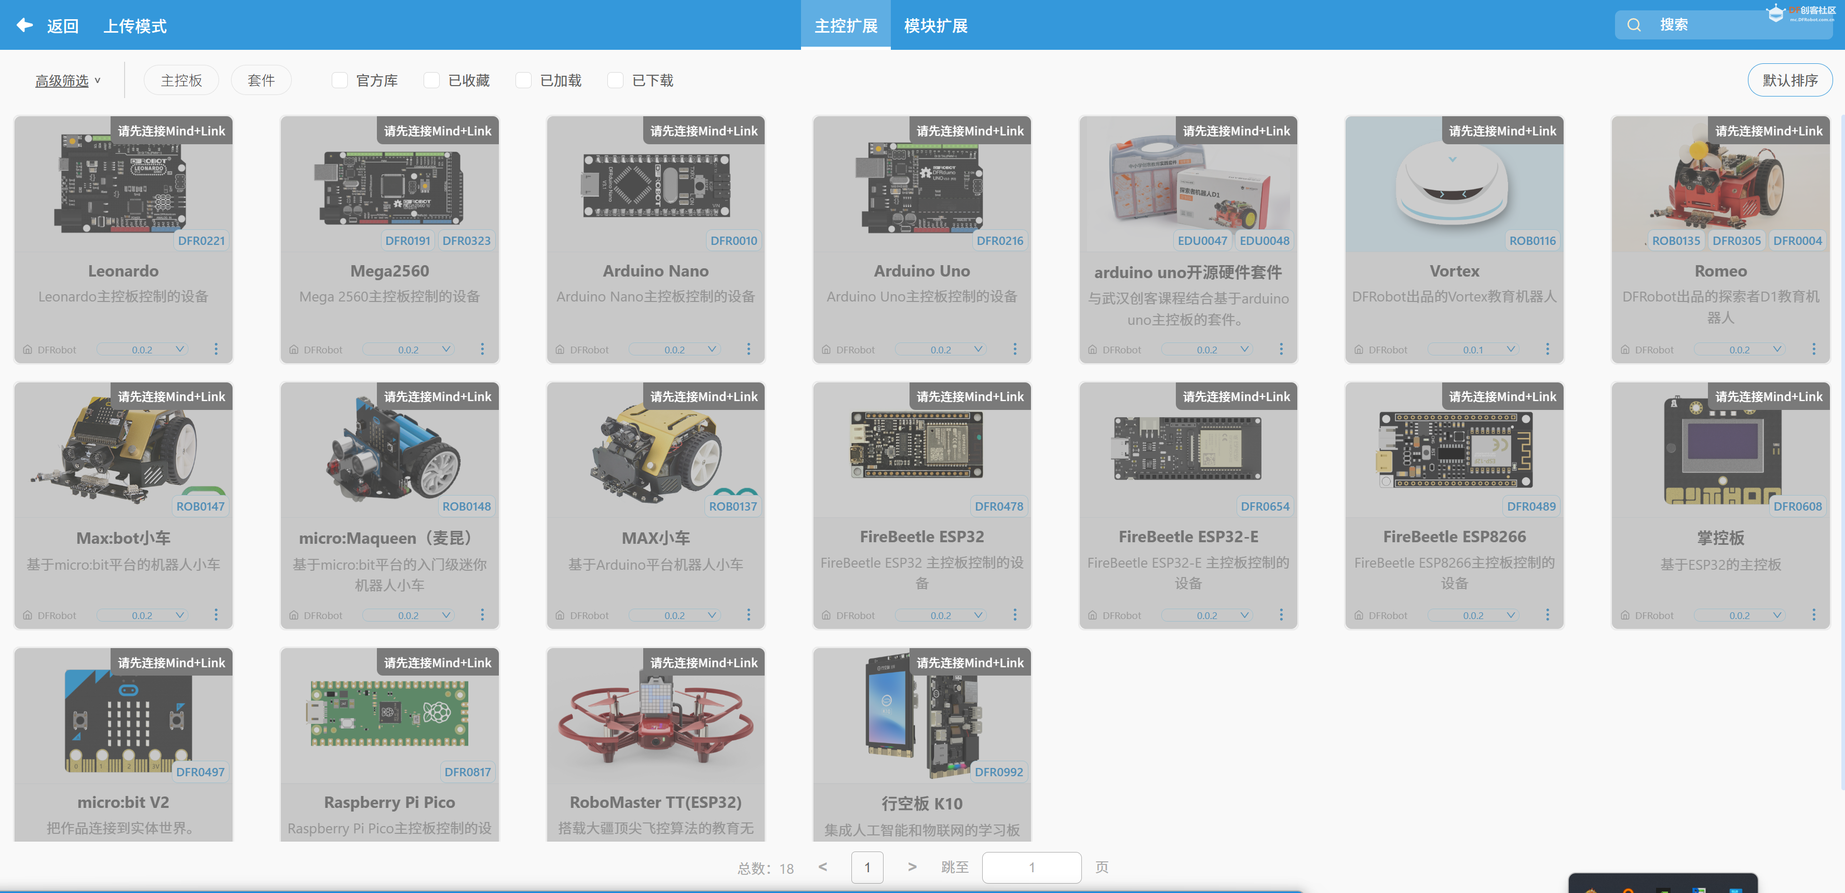Open the version dropdown on the Mega2560 card
This screenshot has height=893, width=1845.
[408, 349]
